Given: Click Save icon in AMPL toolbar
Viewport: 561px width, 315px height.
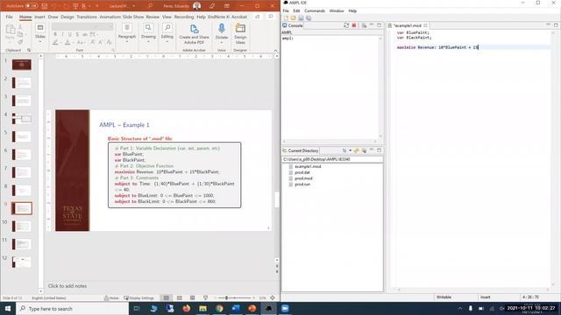Looking at the screenshot, I should [301, 17].
